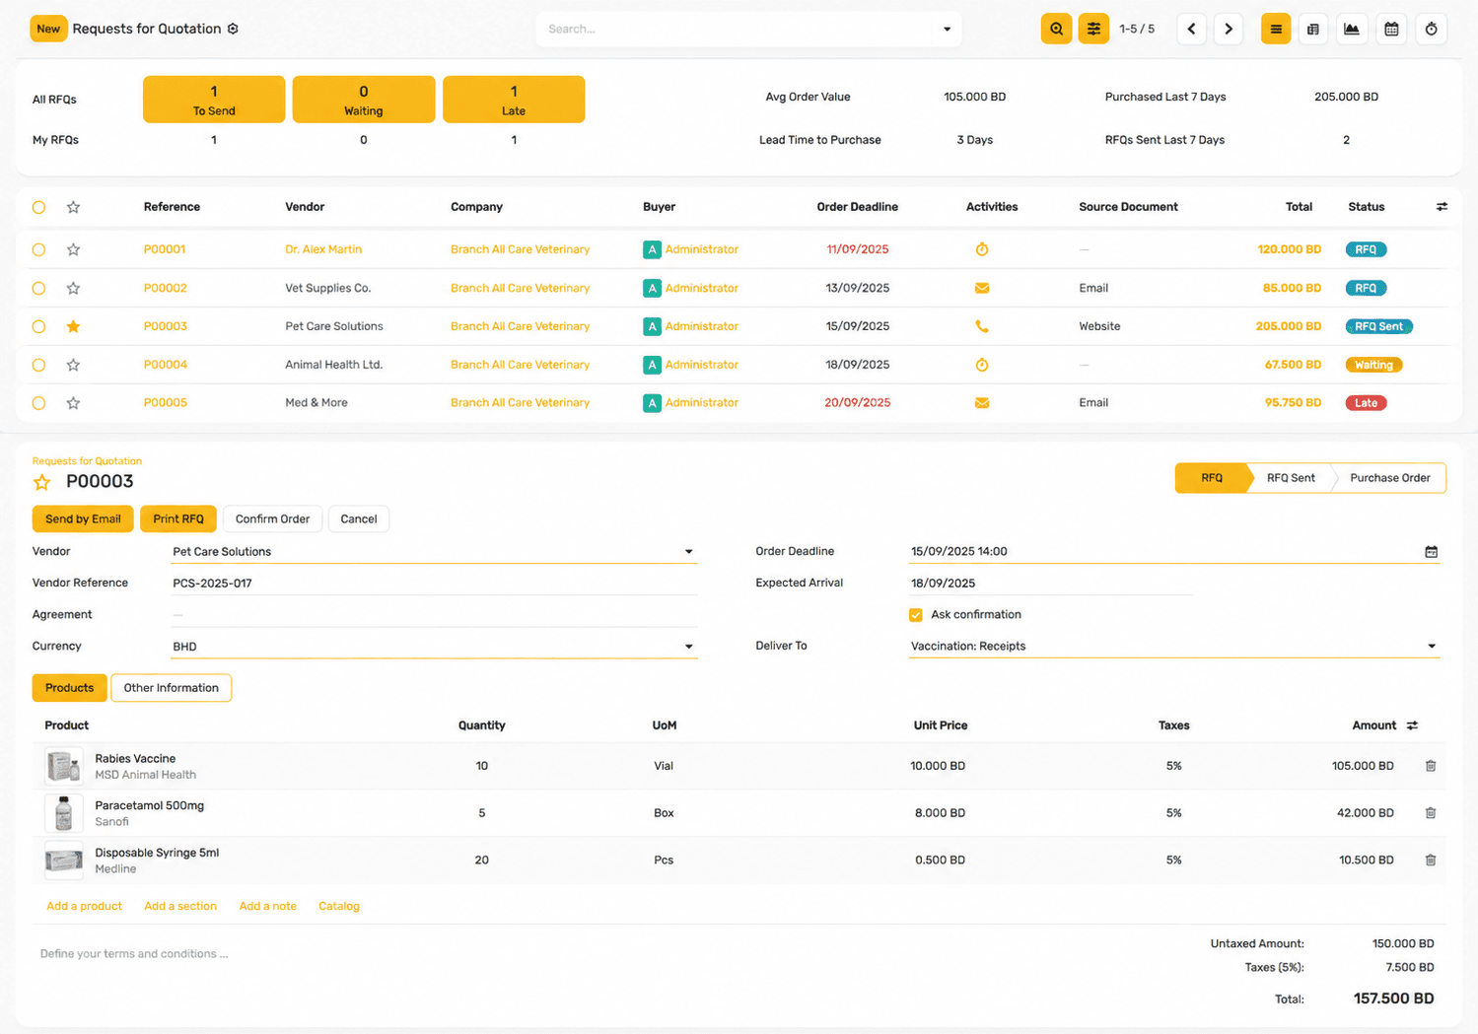
Task: Click the Add a product link
Action: pos(84,906)
